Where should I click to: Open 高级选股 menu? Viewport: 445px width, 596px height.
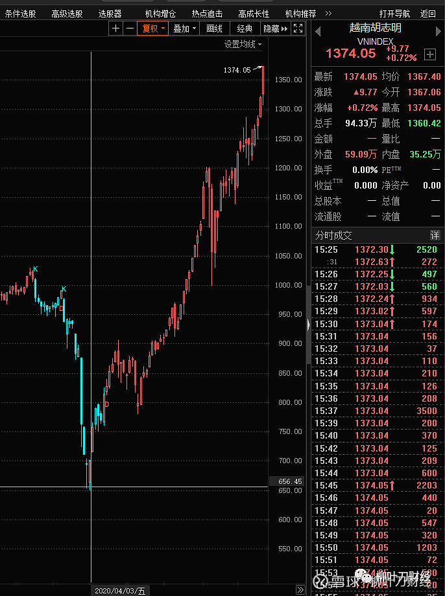coord(67,14)
